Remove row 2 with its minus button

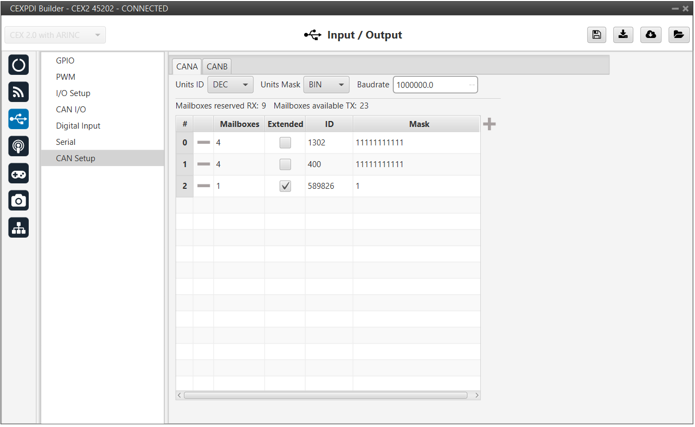203,186
